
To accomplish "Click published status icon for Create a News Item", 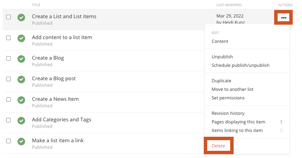I will [21, 100].
